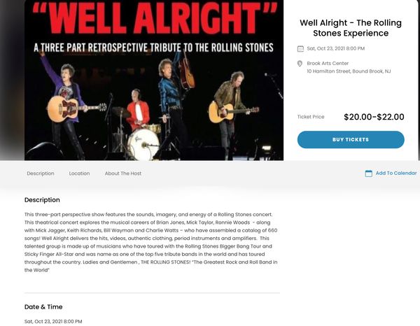The width and height of the screenshot is (420, 326).
Task: Click the Description section heading
Action: pos(42,200)
